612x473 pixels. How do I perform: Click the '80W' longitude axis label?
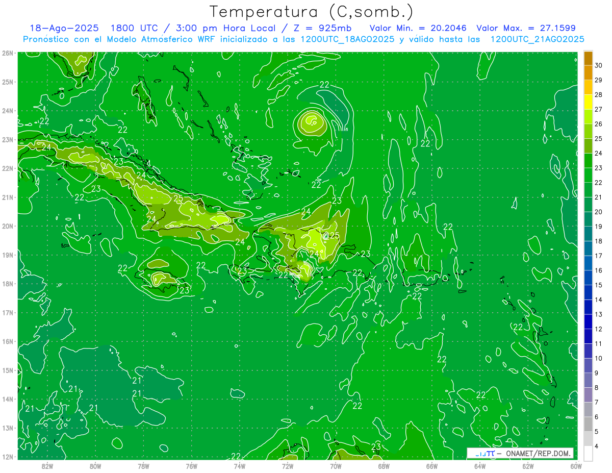click(95, 465)
